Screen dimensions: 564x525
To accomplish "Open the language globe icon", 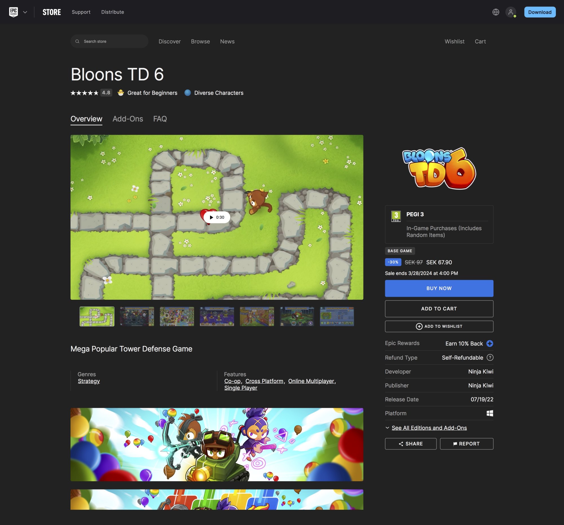I will 496,12.
